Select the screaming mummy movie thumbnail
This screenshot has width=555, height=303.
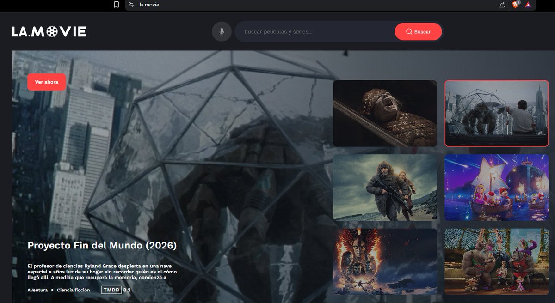pyautogui.click(x=385, y=113)
